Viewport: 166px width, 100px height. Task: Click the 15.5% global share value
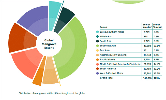[157, 73]
